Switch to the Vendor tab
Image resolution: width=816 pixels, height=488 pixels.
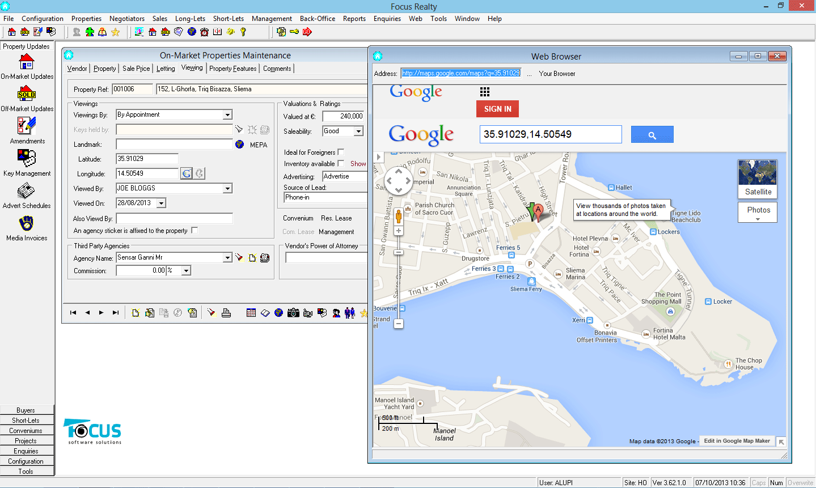pos(77,69)
